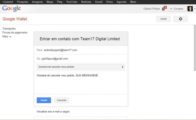Click the Ajuda button

click(163, 19)
